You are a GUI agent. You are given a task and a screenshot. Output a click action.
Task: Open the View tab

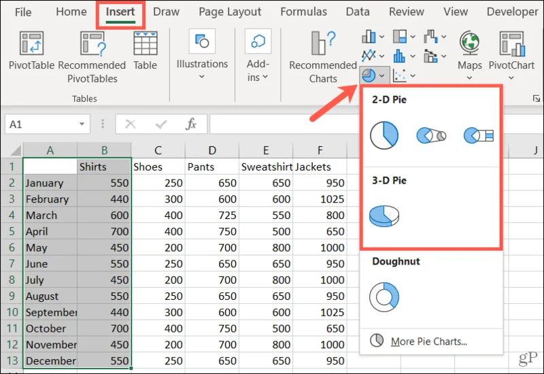(x=456, y=12)
